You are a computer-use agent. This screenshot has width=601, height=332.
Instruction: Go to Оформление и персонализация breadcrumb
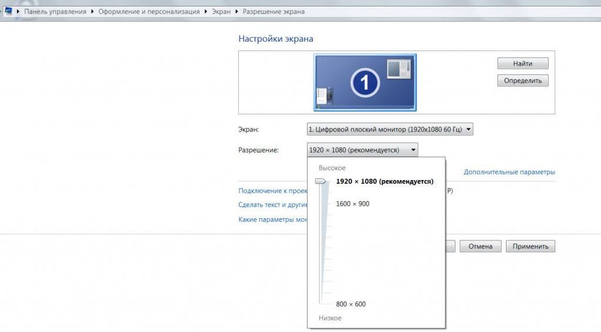point(149,12)
